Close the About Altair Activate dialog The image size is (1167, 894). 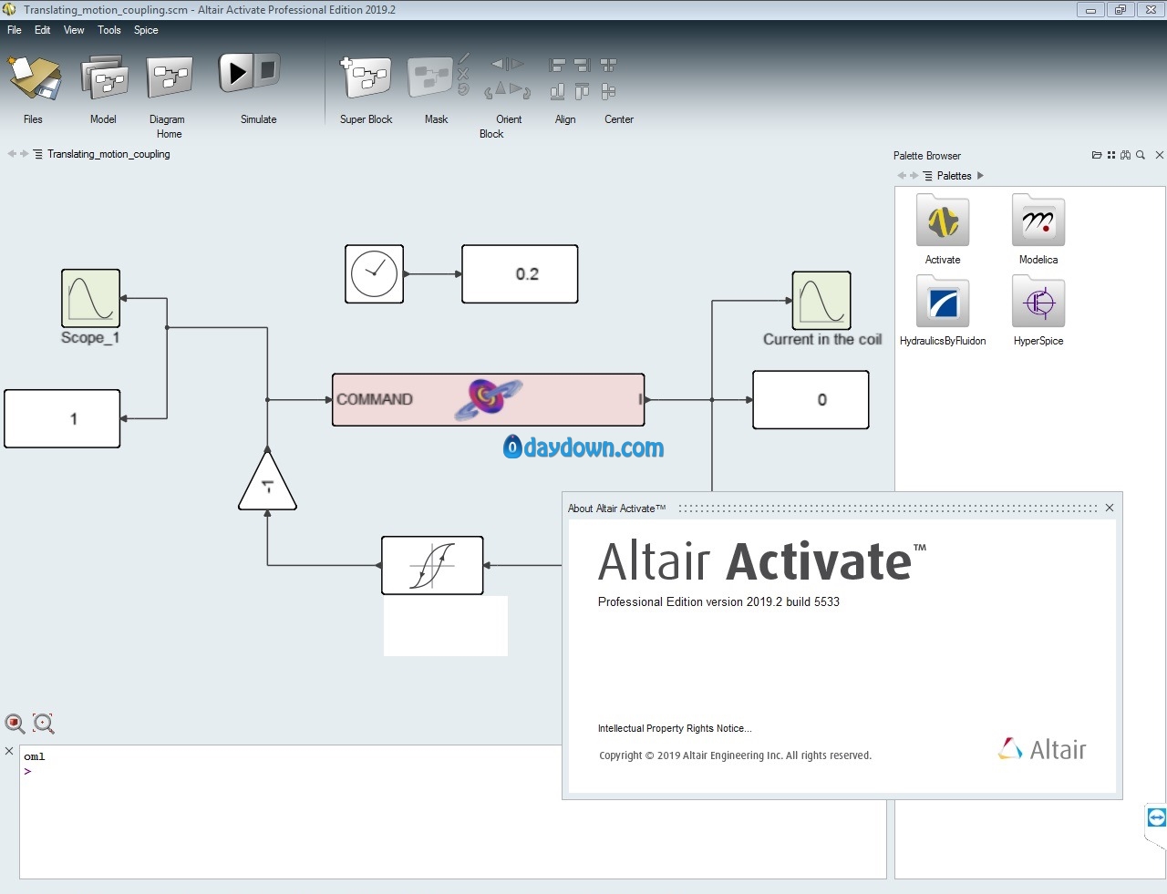[1110, 508]
